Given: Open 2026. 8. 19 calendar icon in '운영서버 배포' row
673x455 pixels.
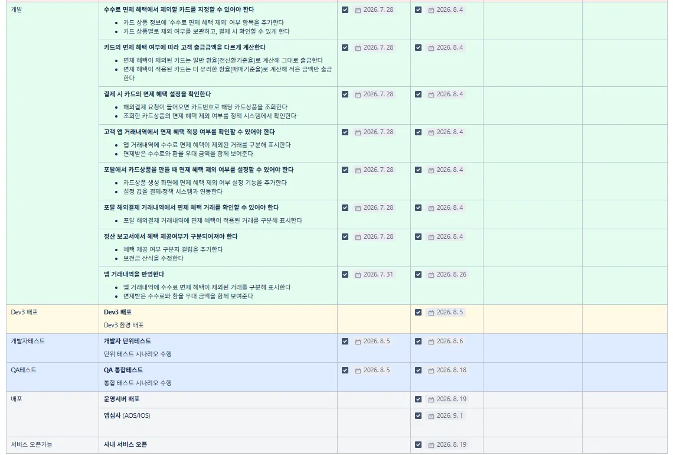Looking at the screenshot, I should (x=431, y=399).
